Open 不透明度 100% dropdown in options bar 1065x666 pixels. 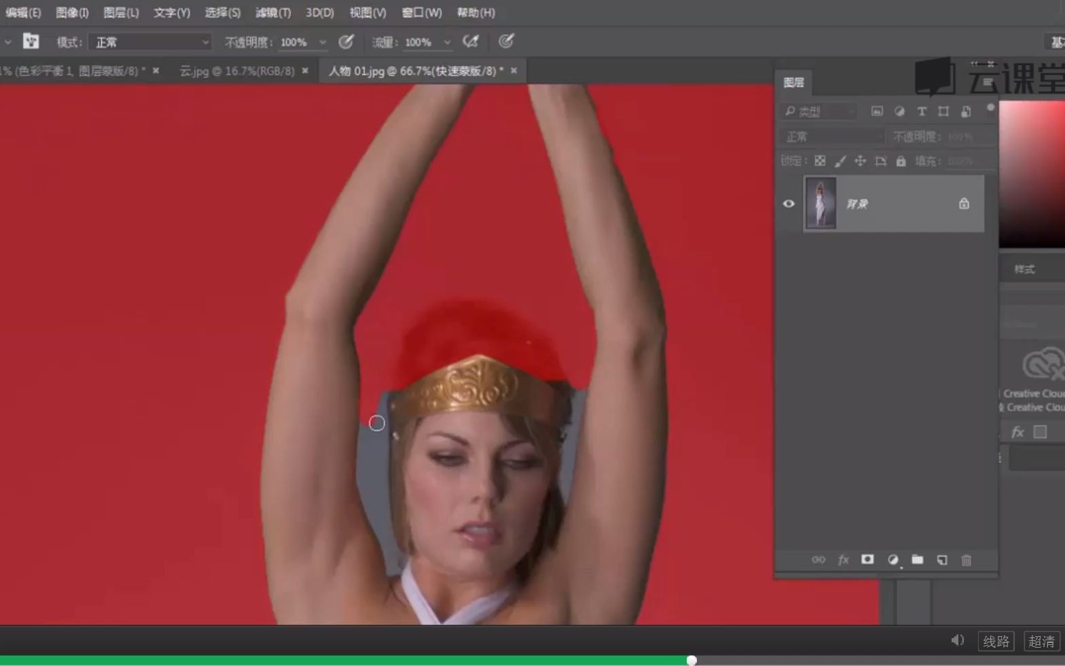tap(323, 42)
